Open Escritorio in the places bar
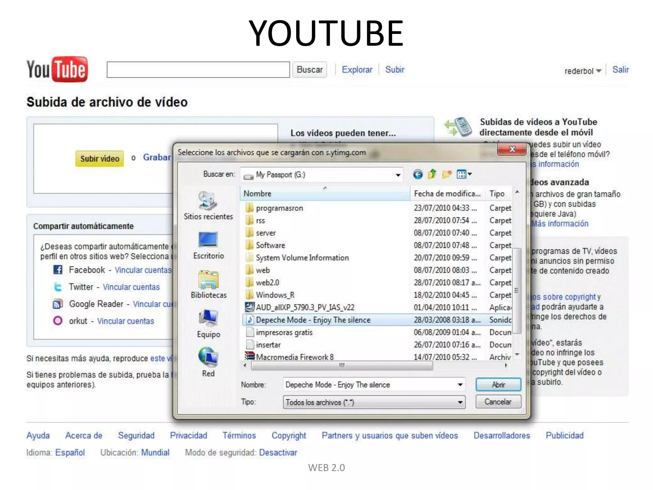Image resolution: width=653 pixels, height=490 pixels. pyautogui.click(x=209, y=246)
